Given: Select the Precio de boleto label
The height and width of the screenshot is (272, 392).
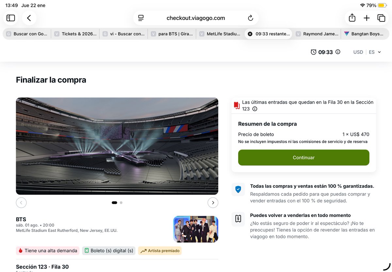Looking at the screenshot, I should point(256,134).
